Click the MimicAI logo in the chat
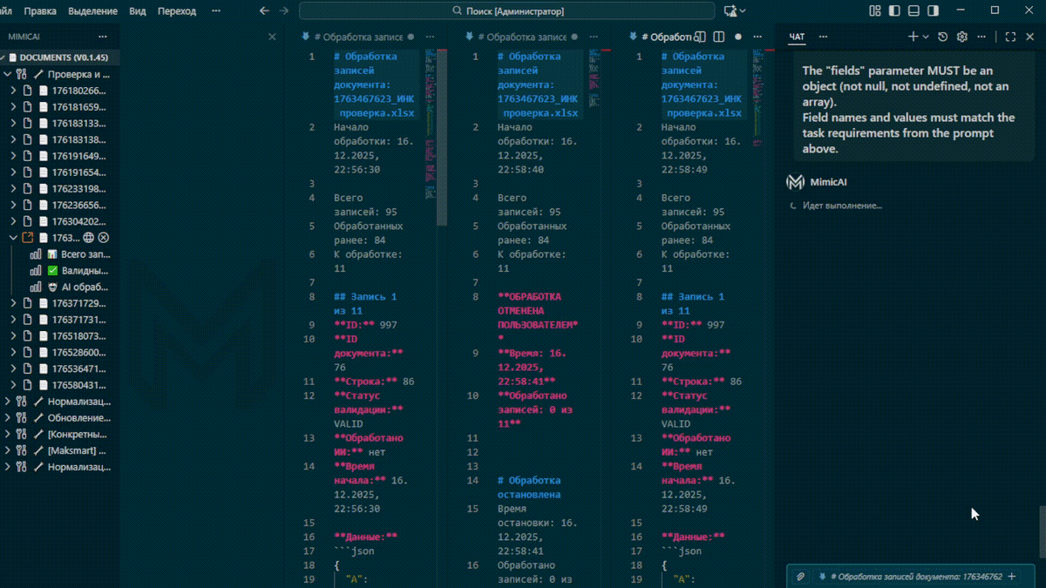 point(795,182)
